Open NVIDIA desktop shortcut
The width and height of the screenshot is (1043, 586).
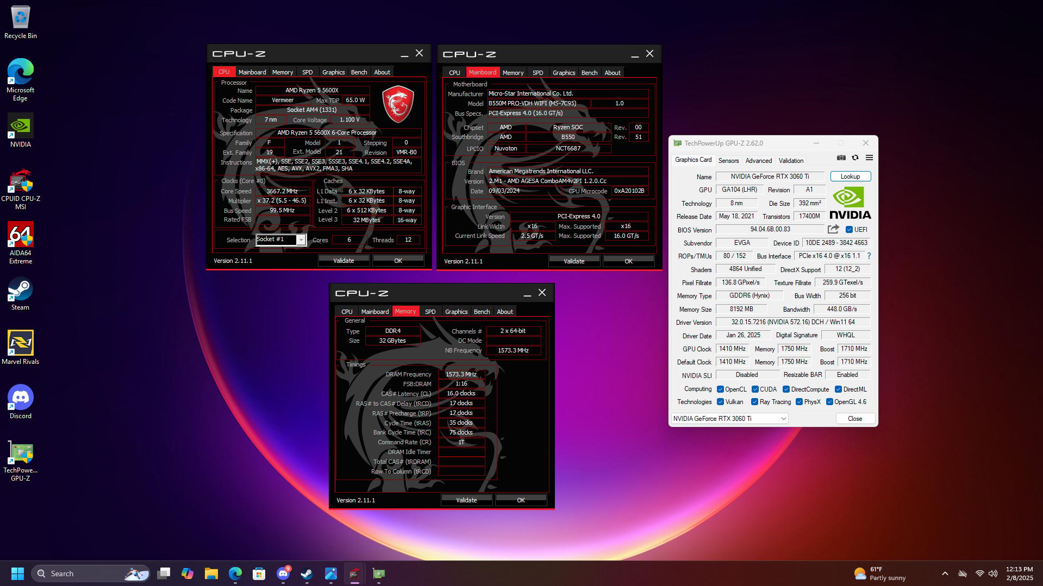[x=21, y=130]
